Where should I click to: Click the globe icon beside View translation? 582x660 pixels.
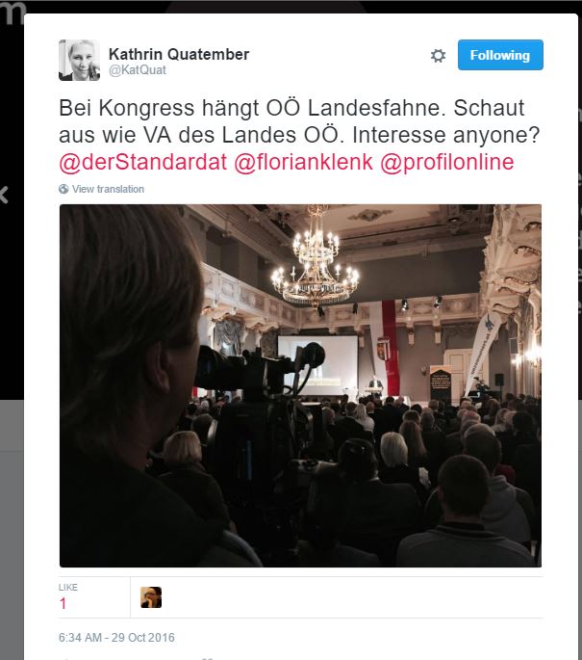click(x=63, y=189)
